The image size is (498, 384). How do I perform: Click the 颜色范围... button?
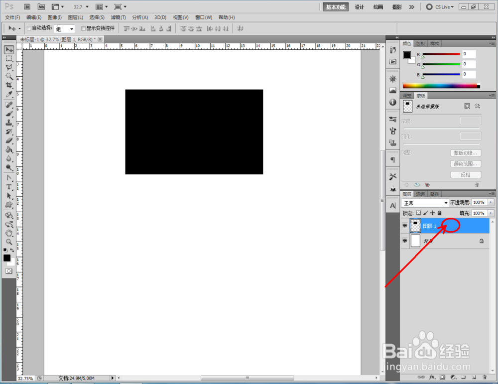[x=466, y=164]
